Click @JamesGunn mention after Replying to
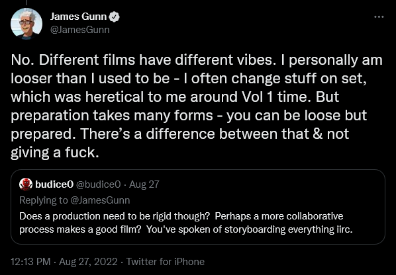The height and width of the screenshot is (275, 396). 100,200
